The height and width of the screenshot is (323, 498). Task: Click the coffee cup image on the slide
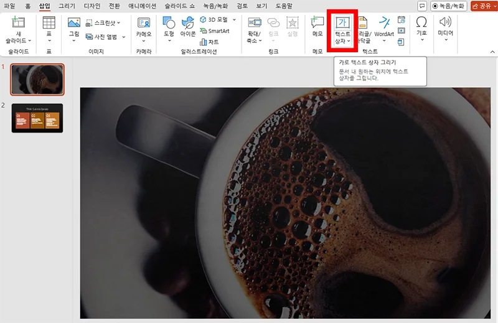click(x=285, y=203)
